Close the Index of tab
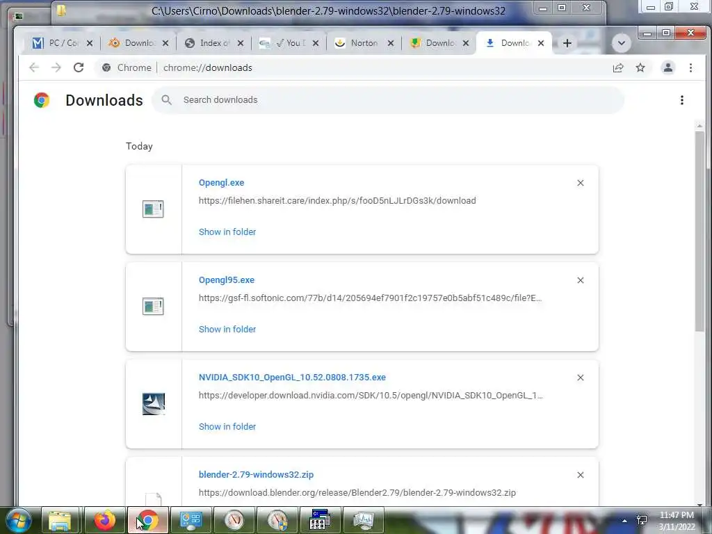 coord(241,43)
